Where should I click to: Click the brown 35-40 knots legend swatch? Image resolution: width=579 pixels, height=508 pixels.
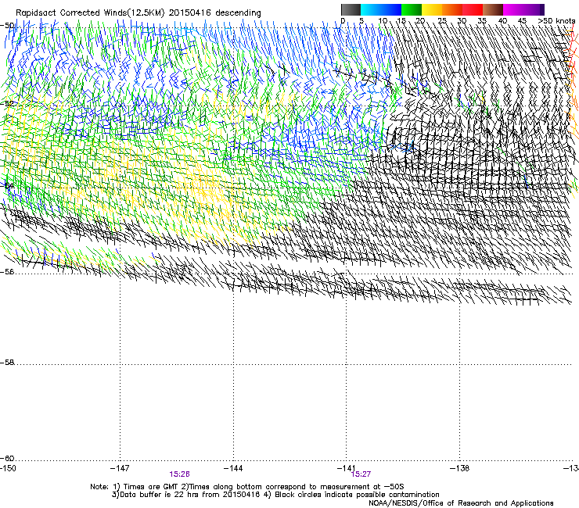click(x=493, y=9)
